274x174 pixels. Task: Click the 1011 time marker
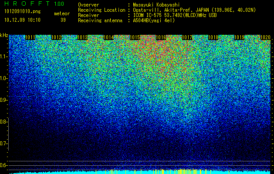click(30, 37)
